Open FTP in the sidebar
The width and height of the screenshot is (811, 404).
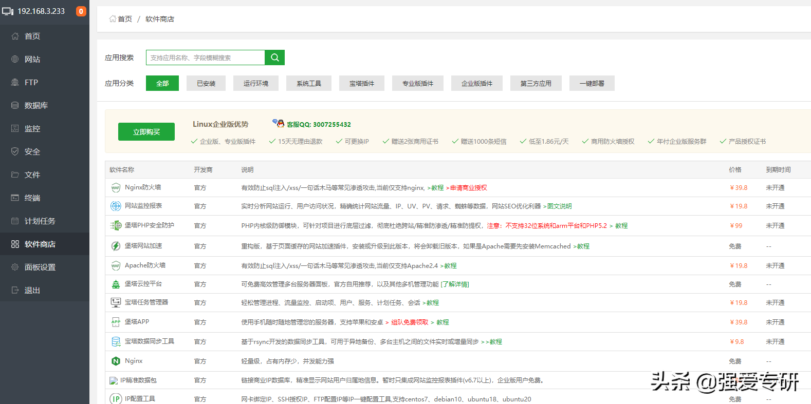tap(45, 82)
